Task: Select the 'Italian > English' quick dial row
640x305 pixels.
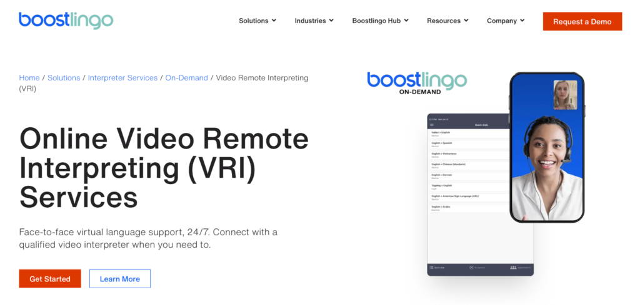Action: click(469, 133)
